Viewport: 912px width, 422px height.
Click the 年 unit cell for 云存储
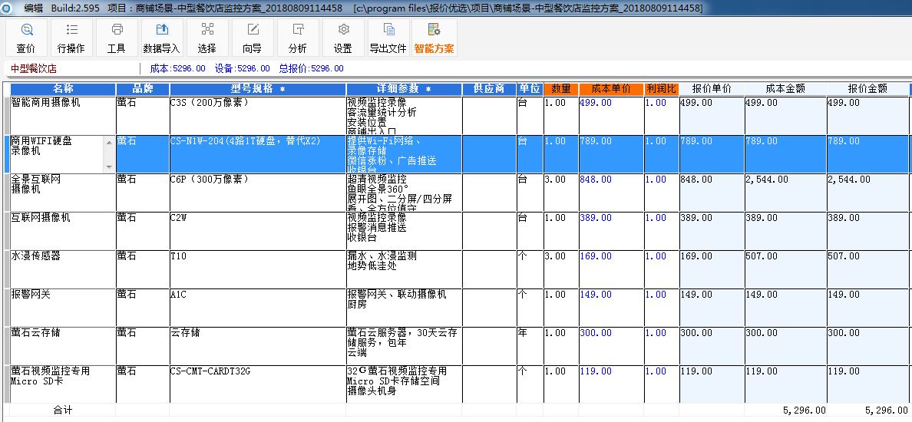coord(530,346)
